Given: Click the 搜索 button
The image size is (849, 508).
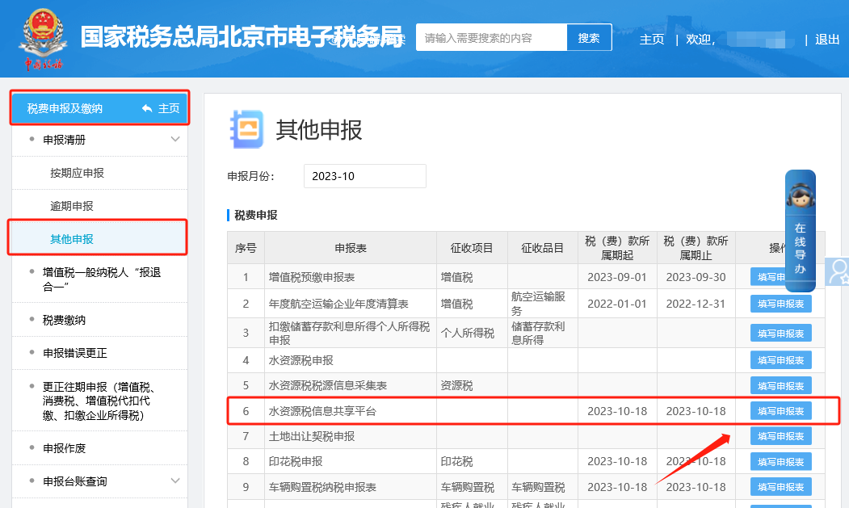Looking at the screenshot, I should [589, 38].
